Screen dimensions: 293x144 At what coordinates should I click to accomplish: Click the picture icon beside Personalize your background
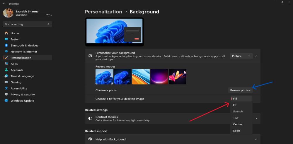[x=90, y=56]
